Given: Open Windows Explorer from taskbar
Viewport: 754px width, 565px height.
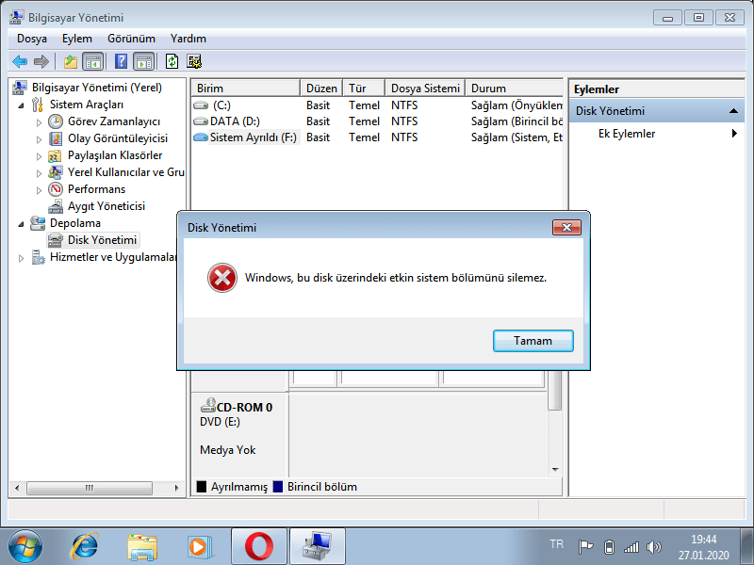Looking at the screenshot, I should pyautogui.click(x=142, y=547).
